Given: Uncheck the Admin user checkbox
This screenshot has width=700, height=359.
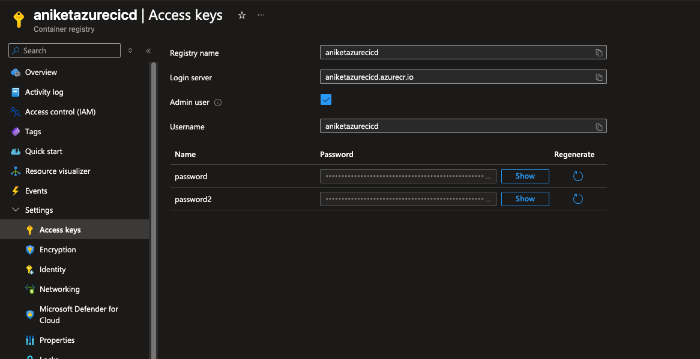Looking at the screenshot, I should pos(326,99).
